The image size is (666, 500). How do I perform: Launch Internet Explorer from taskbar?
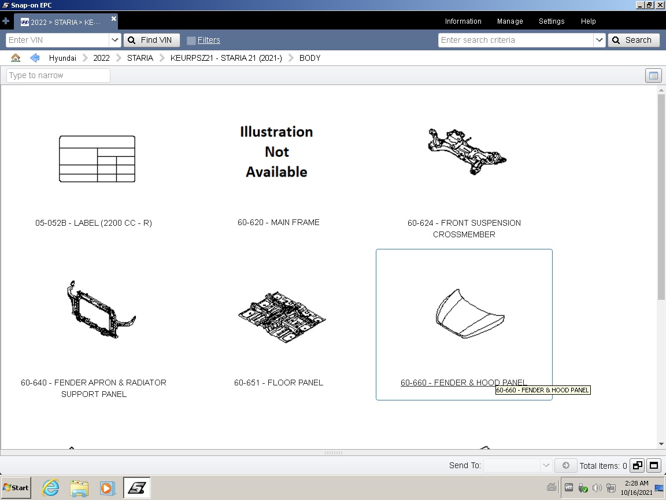51,488
